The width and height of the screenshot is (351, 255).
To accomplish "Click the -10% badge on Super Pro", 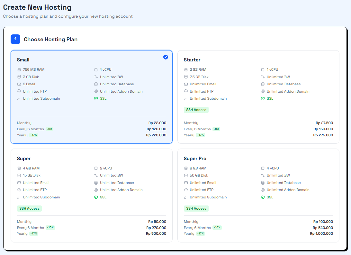I will pos(217,227).
